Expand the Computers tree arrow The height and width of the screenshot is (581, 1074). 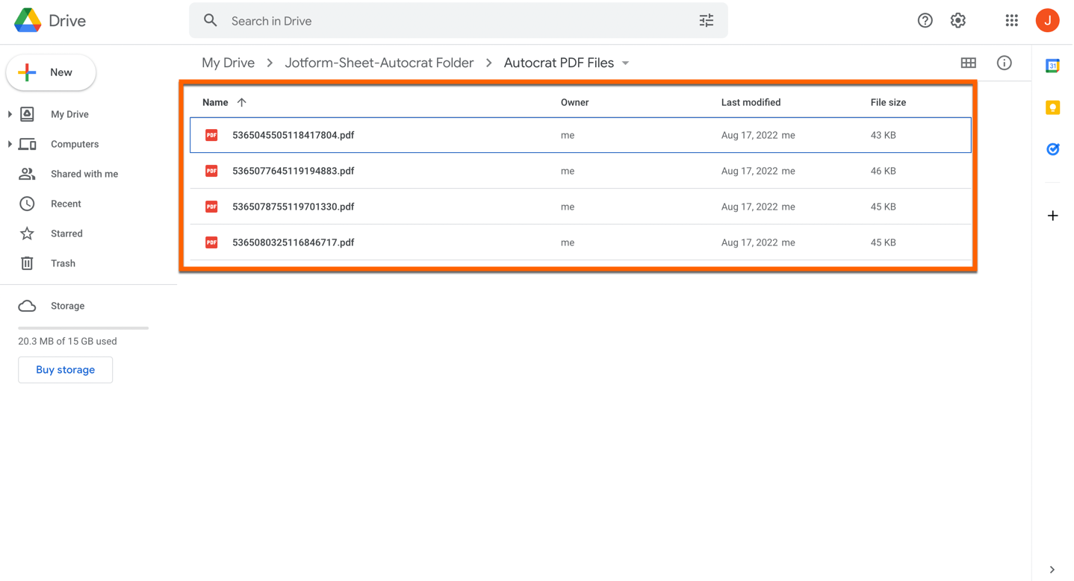click(x=10, y=144)
